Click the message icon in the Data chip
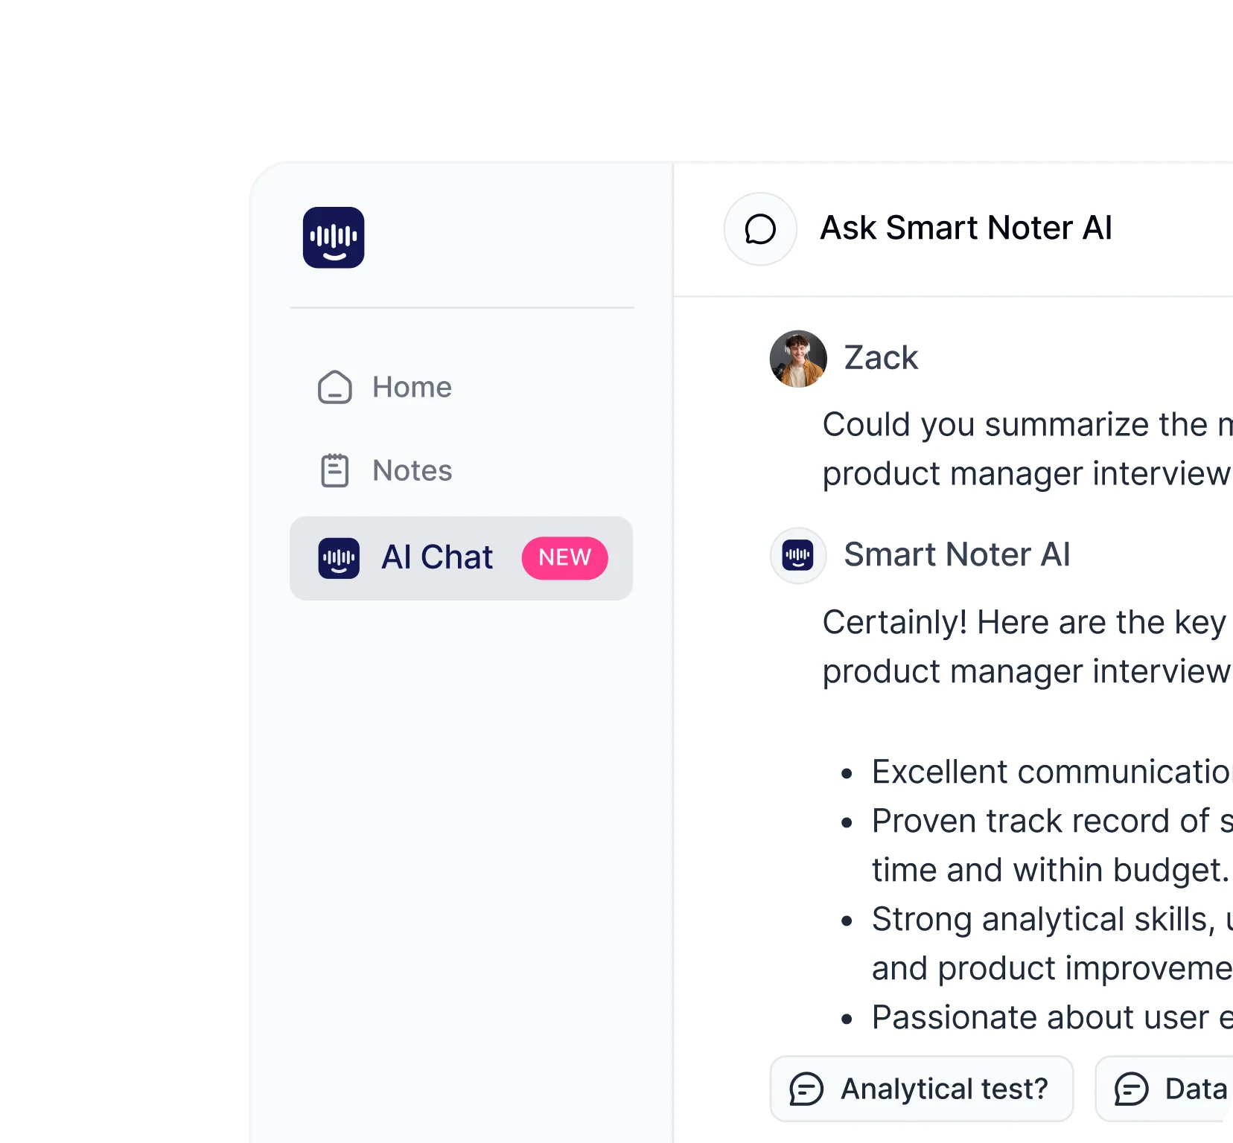This screenshot has height=1143, width=1233. pyautogui.click(x=1131, y=1089)
